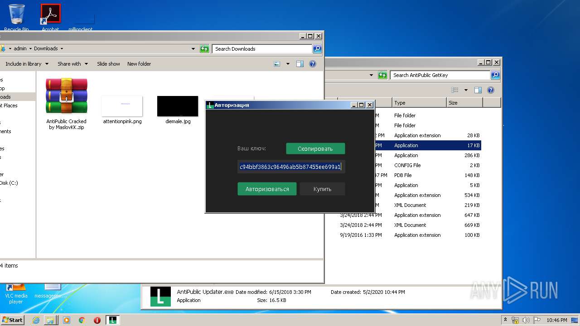
Task: Open the Acrobat desktop shortcut
Action: click(50, 17)
